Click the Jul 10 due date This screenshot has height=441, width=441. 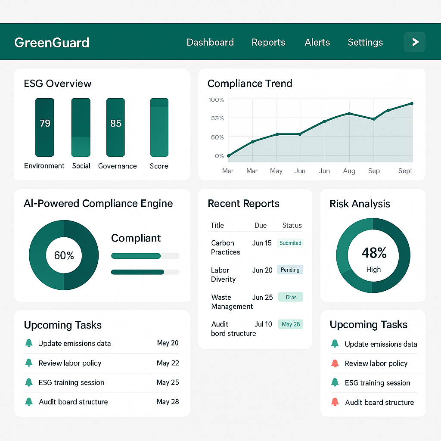263,324
